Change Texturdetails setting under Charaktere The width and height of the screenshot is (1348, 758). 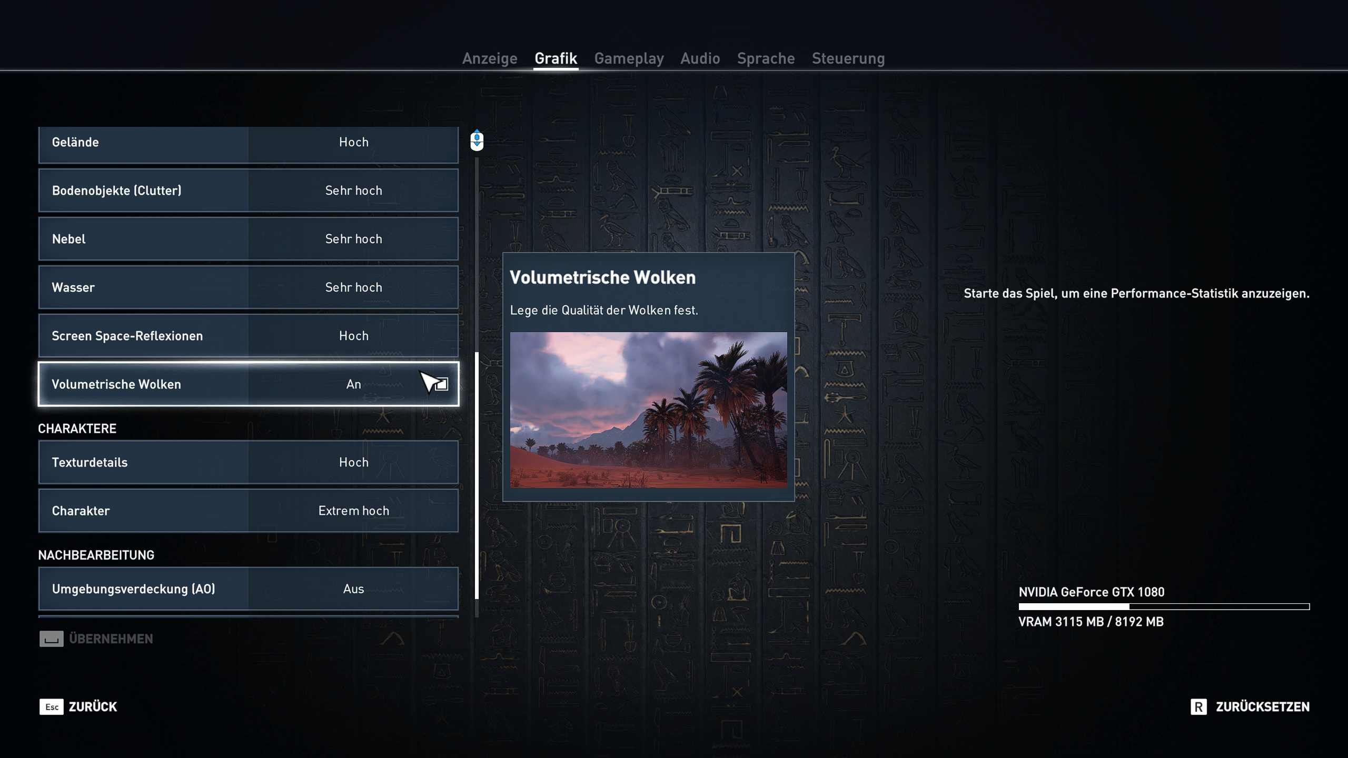tap(353, 462)
